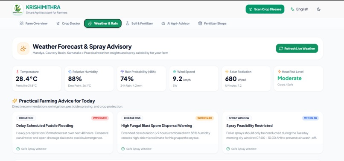344x161 pixels.
Task: Click the Good / Safe heat status text
Action: [x=285, y=85]
